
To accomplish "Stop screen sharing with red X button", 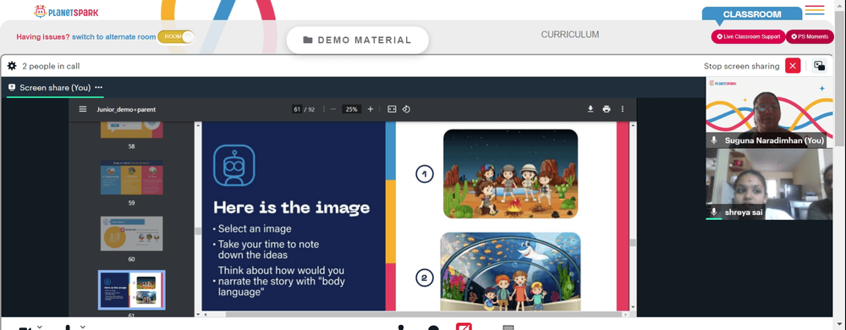I will 792,66.
